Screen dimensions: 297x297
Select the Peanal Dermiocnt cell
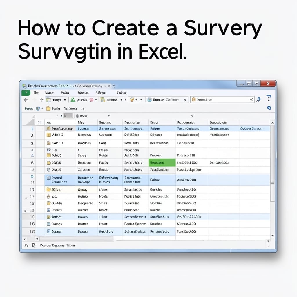pyautogui.click(x=60, y=180)
